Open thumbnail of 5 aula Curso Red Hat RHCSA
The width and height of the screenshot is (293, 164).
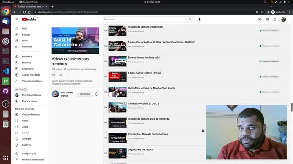click(x=117, y=77)
